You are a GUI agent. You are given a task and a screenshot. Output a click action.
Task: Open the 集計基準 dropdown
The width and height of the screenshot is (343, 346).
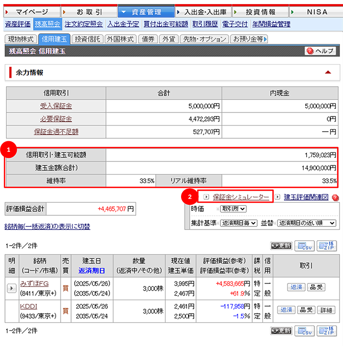click(239, 222)
